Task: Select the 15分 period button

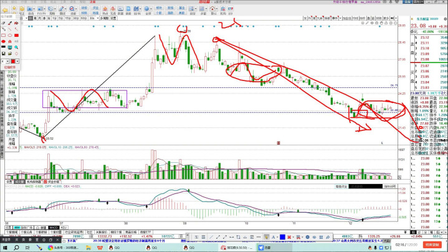Action: coord(68,18)
